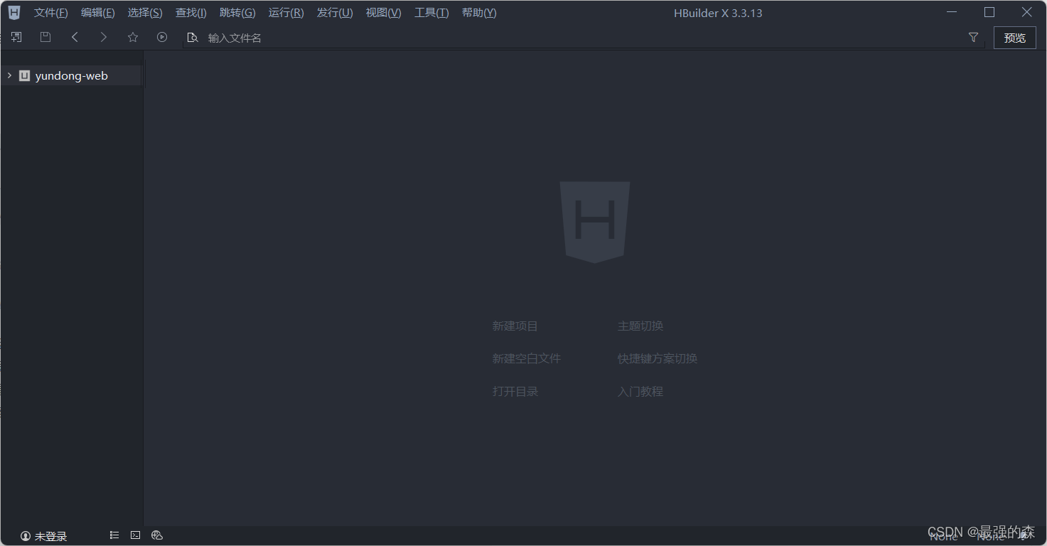1047x546 pixels.
Task: Go back with the left arrow icon
Action: pos(75,37)
